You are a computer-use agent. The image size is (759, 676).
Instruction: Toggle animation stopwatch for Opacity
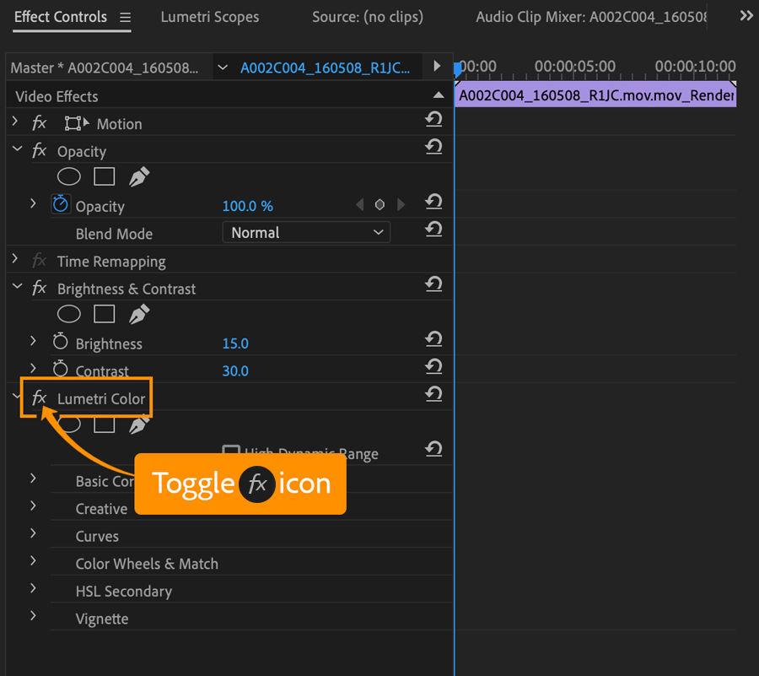60,203
